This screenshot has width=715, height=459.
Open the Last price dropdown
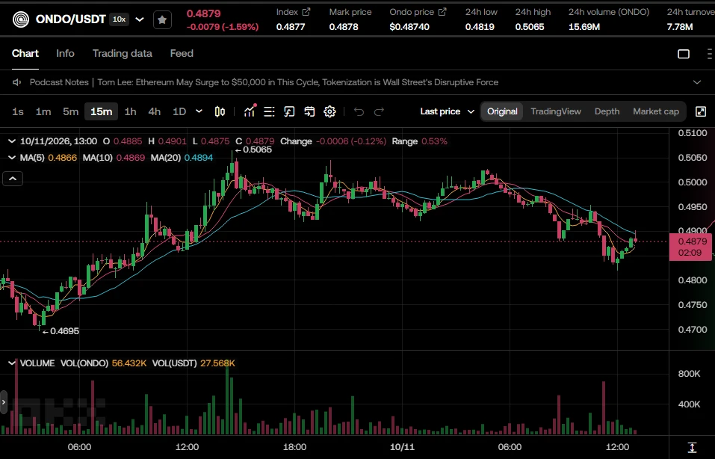(448, 111)
